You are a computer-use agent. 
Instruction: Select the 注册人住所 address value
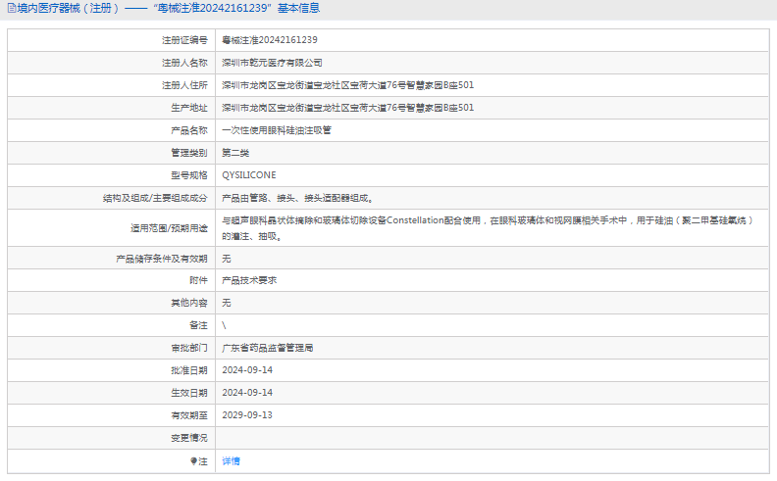point(348,85)
